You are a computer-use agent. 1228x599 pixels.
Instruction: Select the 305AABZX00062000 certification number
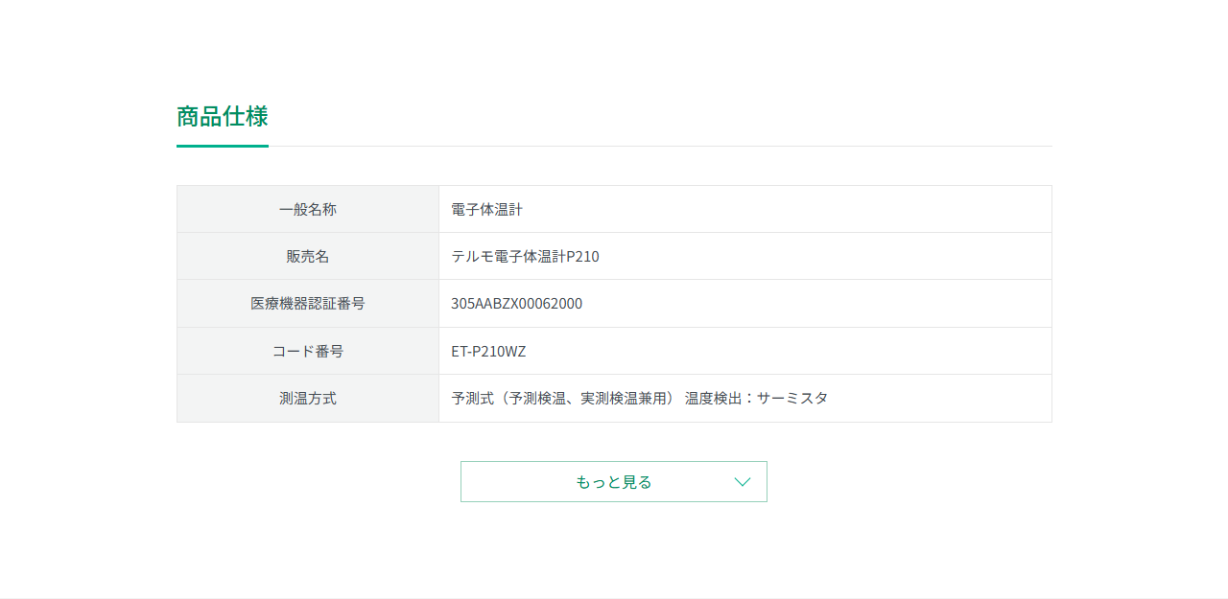(516, 304)
